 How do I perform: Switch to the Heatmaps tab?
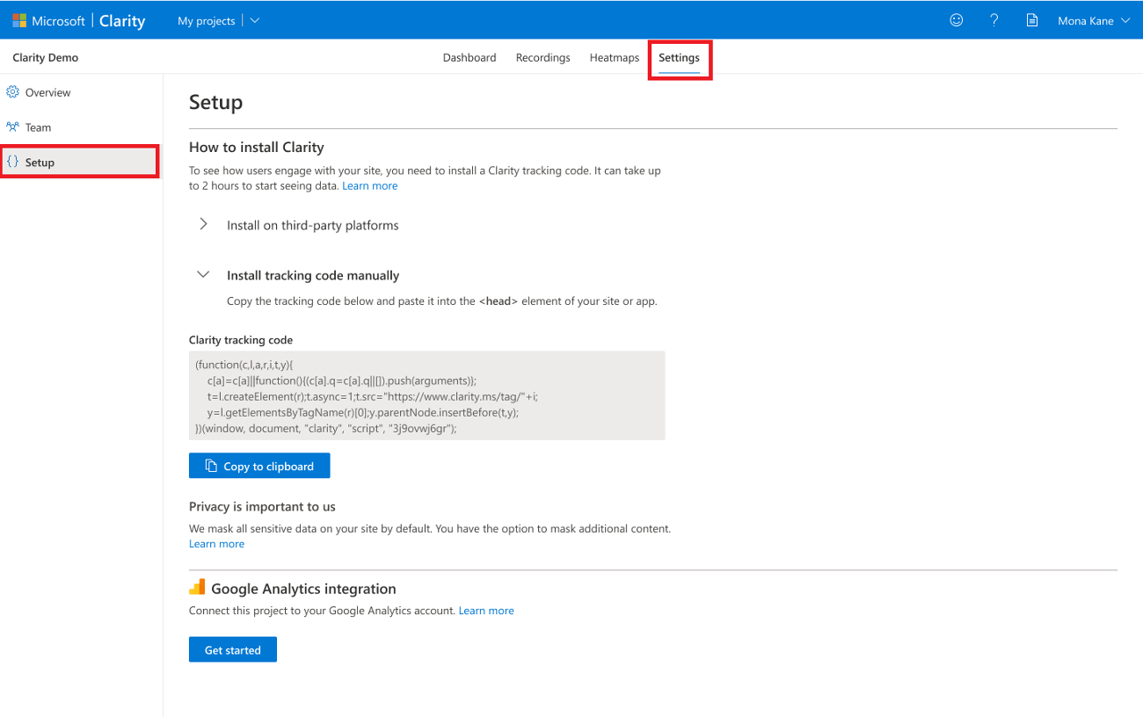(x=615, y=57)
